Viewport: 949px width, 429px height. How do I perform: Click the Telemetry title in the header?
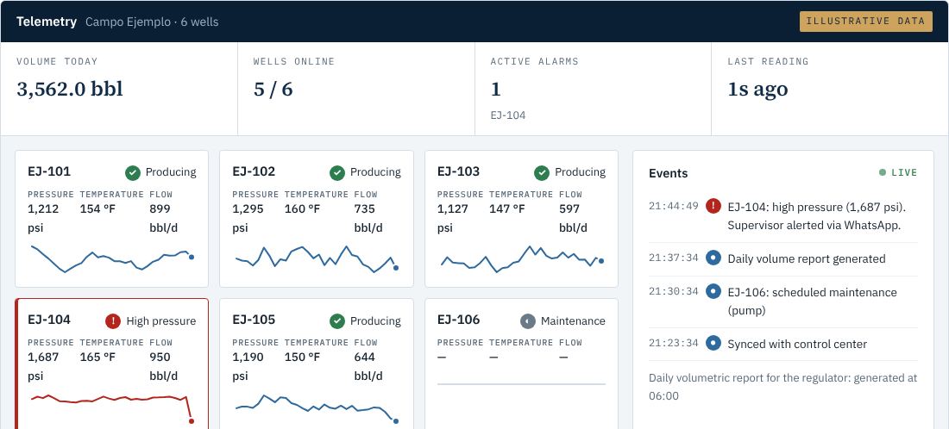click(x=47, y=22)
